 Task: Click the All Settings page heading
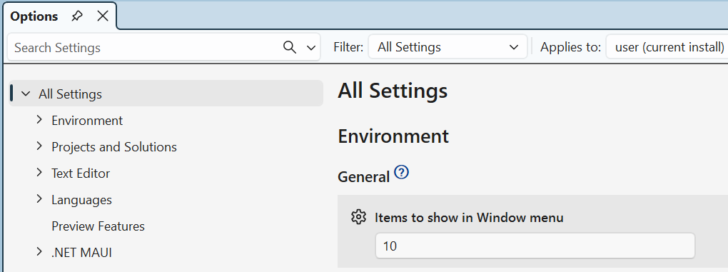pyautogui.click(x=393, y=91)
